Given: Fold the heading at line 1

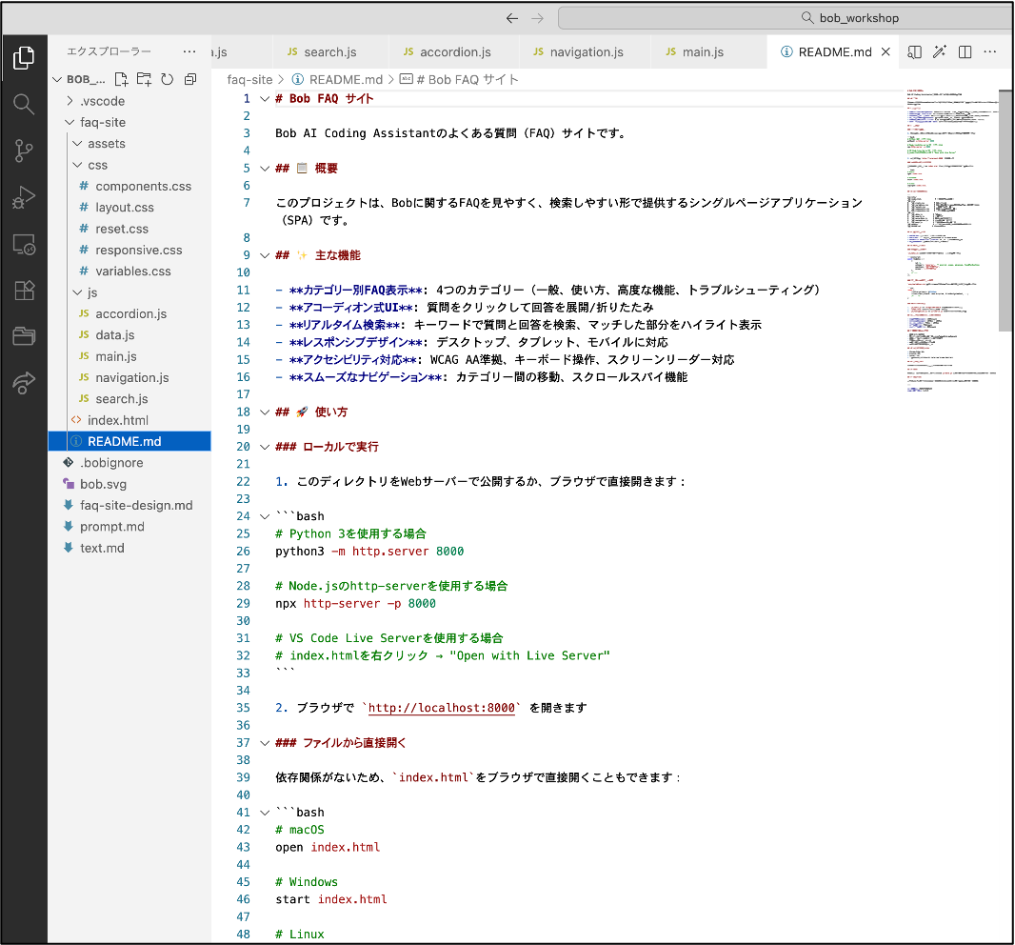Looking at the screenshot, I should 264,98.
